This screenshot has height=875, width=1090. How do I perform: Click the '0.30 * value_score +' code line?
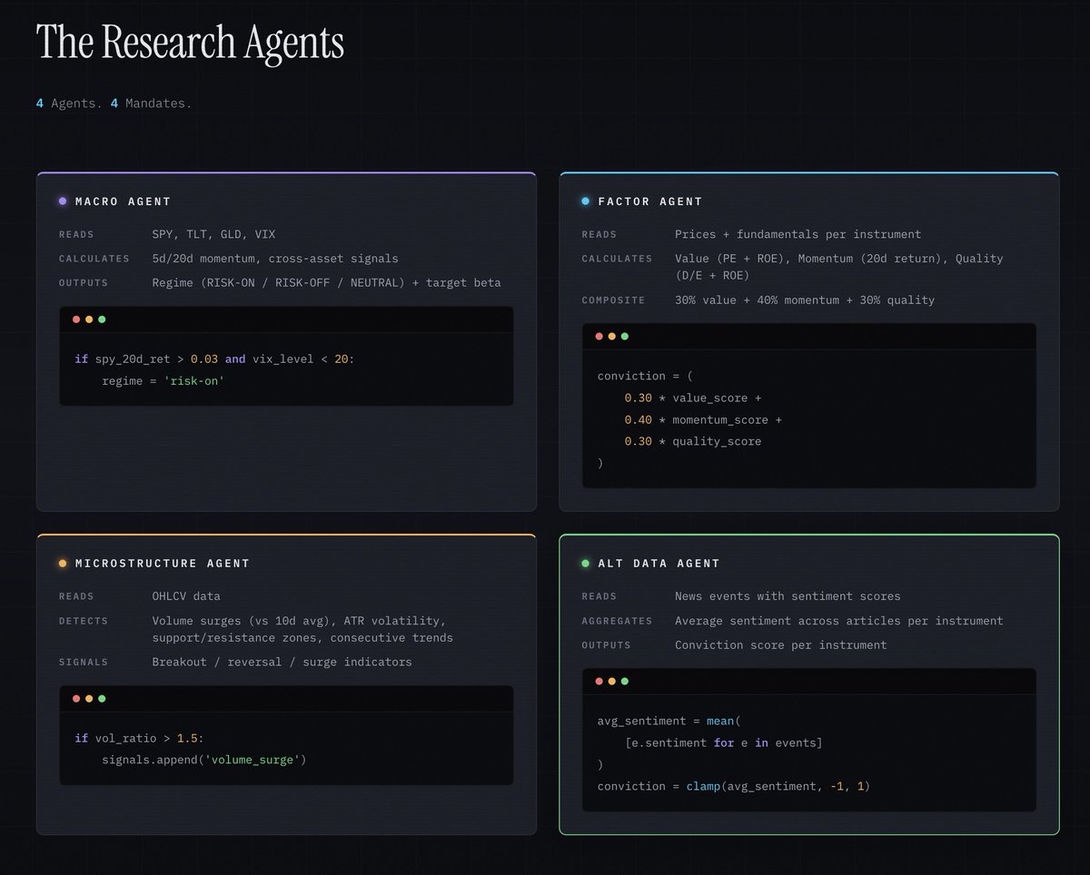pyautogui.click(x=693, y=398)
